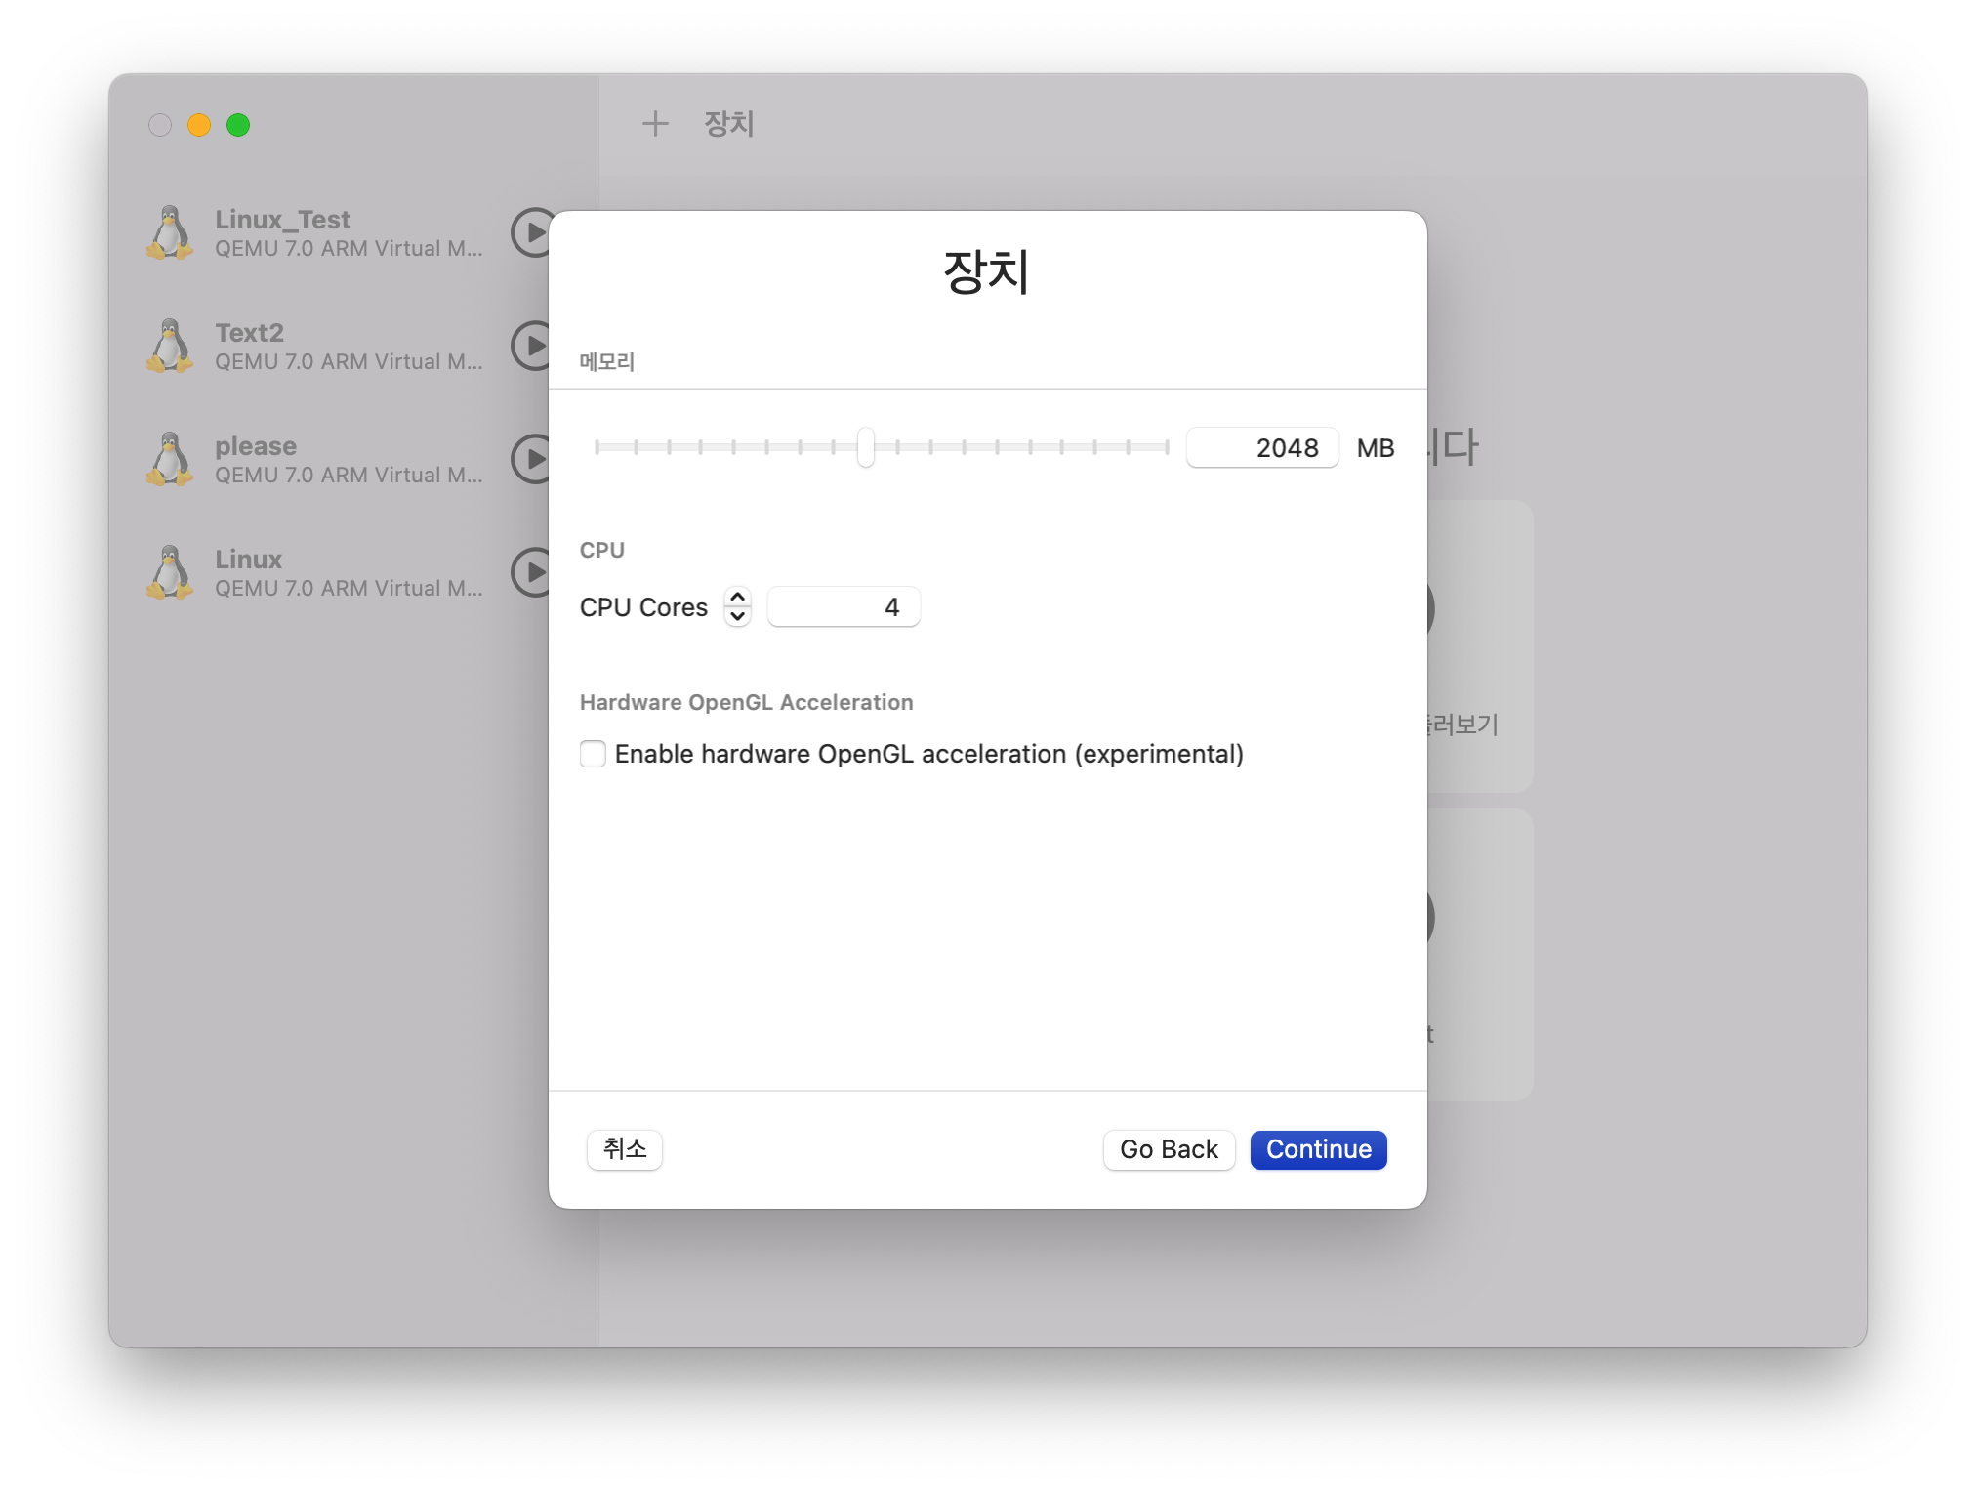Image resolution: width=1976 pixels, height=1492 pixels.
Task: Click the Go Back button
Action: tap(1169, 1149)
